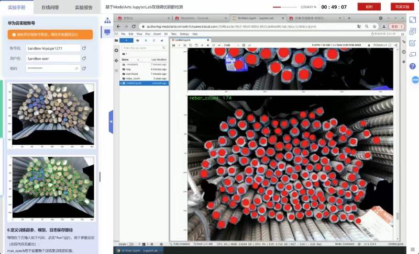The width and height of the screenshot is (419, 254).
Task: Refresh the file list
Action: point(154,40)
